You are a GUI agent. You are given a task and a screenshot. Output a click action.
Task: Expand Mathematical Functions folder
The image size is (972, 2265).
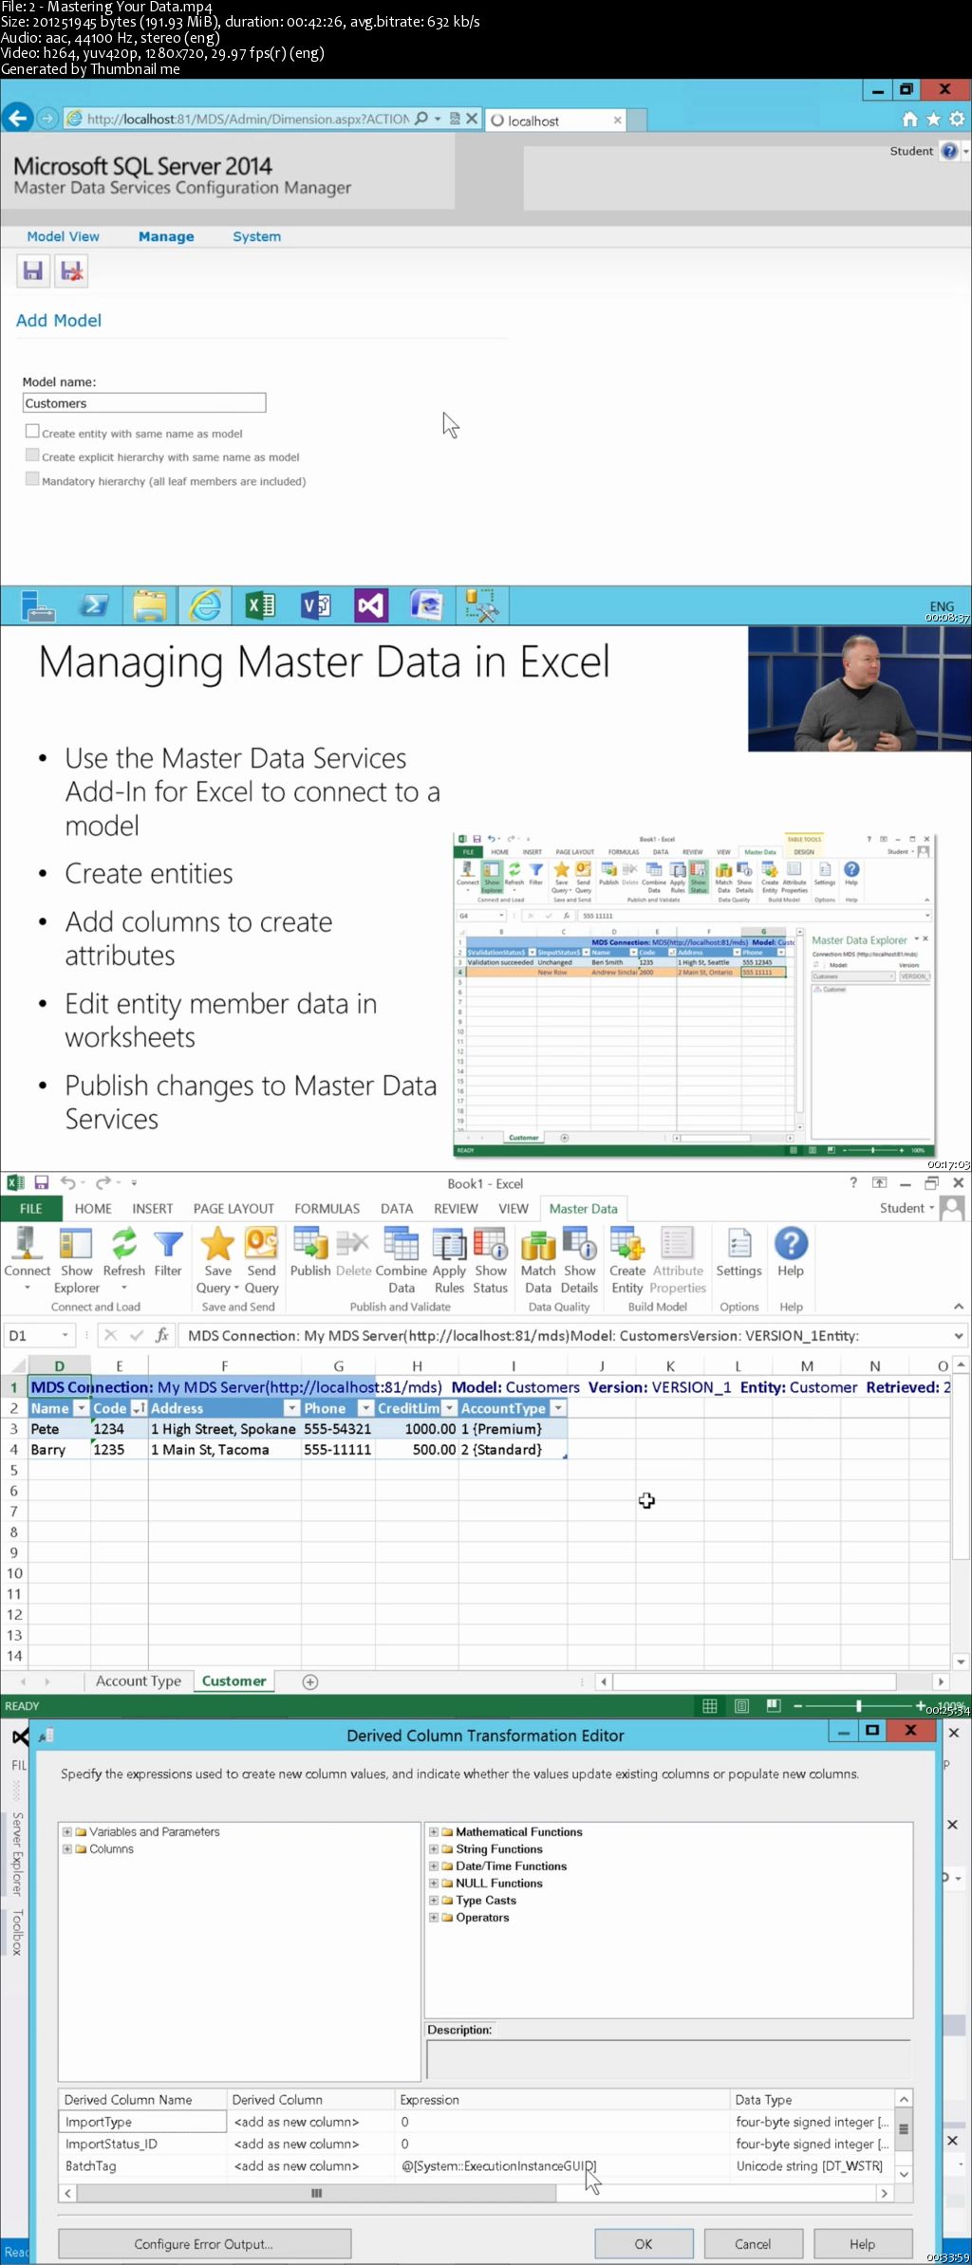coord(434,1831)
